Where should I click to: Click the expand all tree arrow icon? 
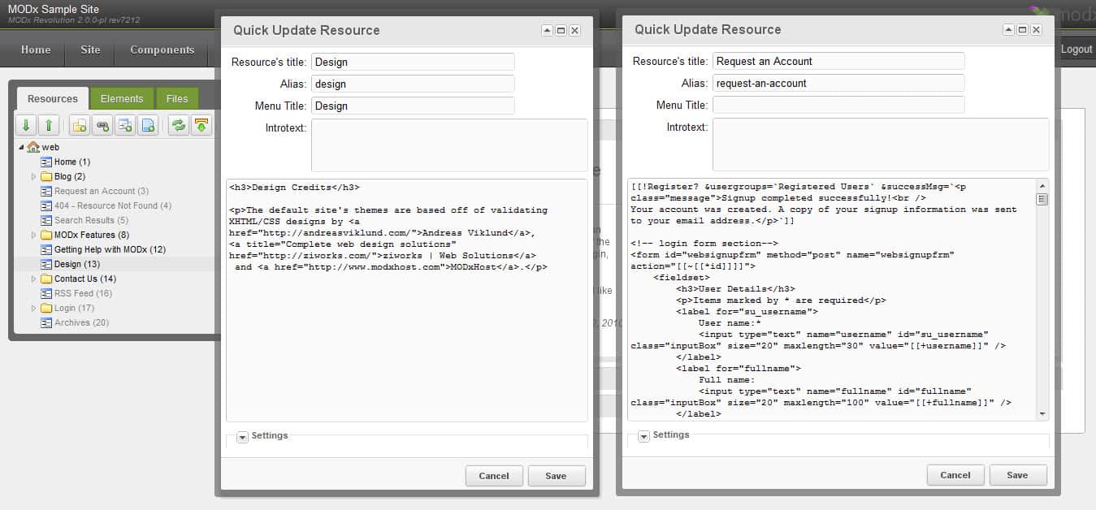tap(26, 125)
